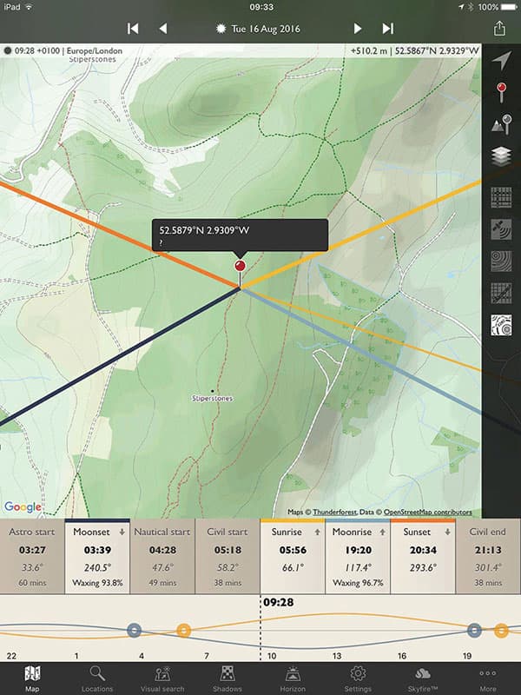
Task: Tap the moonset circle on the timeline
Action: [x=135, y=630]
